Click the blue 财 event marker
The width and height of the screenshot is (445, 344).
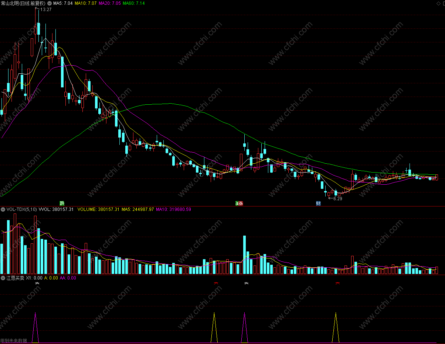point(318,203)
